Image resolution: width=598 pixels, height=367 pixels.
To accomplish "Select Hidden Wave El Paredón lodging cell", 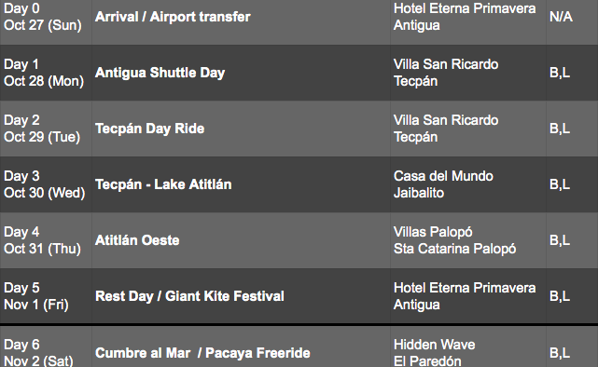I will click(468, 347).
